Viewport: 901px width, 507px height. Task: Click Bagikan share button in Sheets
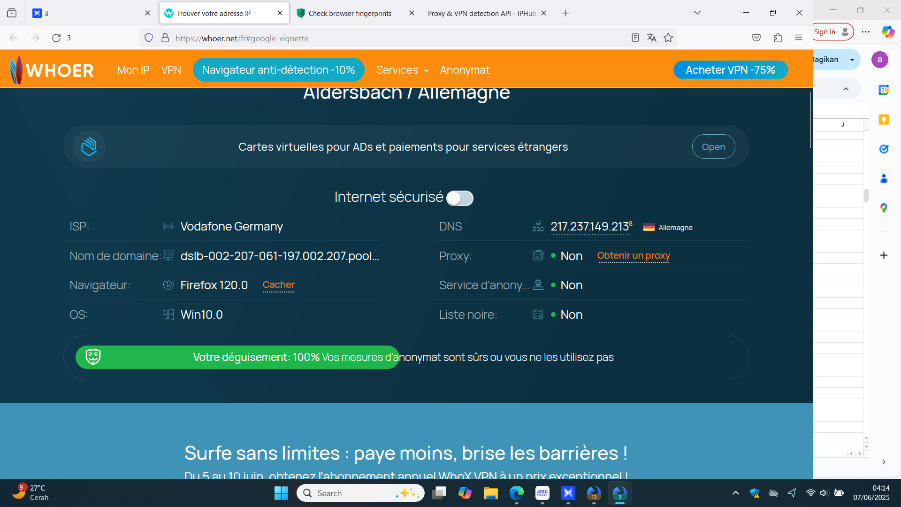coord(827,60)
